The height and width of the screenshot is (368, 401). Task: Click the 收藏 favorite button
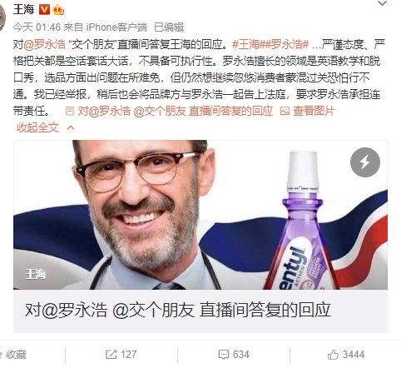13,355
